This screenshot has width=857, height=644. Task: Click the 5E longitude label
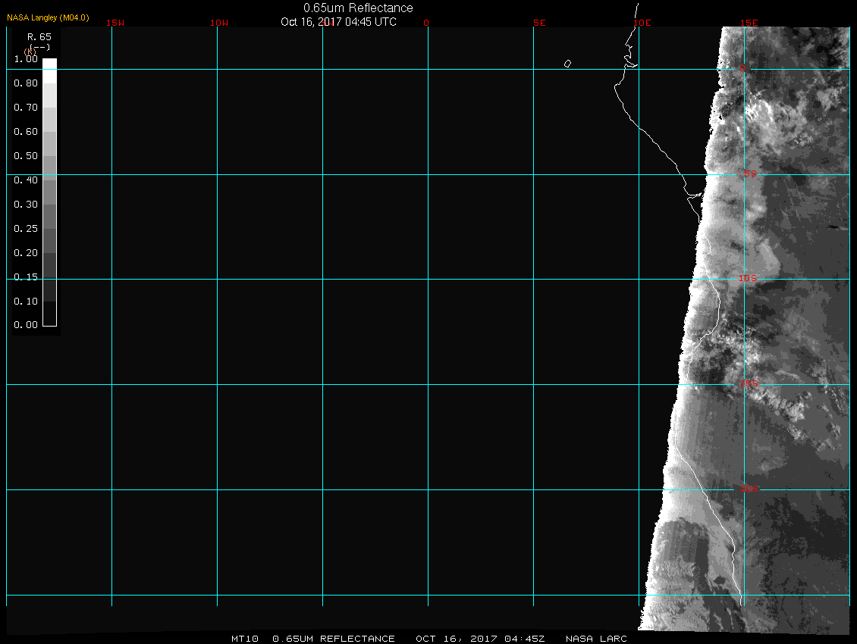(x=539, y=23)
